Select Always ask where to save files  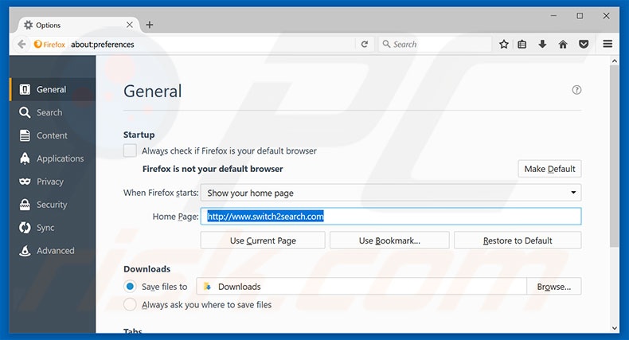pos(130,305)
